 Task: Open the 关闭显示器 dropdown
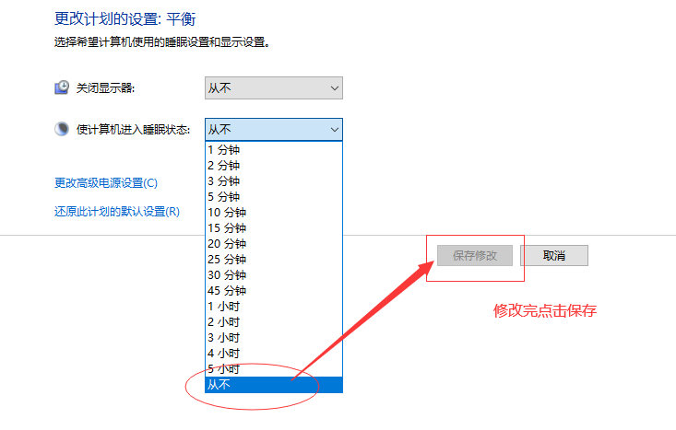point(274,88)
